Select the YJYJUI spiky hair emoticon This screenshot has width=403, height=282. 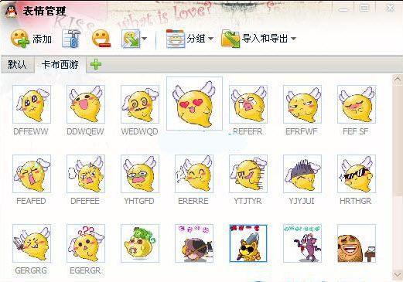click(x=302, y=174)
